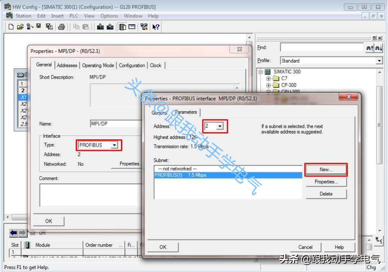Click the Save and Compile icon
The image size is (388, 272).
coord(49,27)
